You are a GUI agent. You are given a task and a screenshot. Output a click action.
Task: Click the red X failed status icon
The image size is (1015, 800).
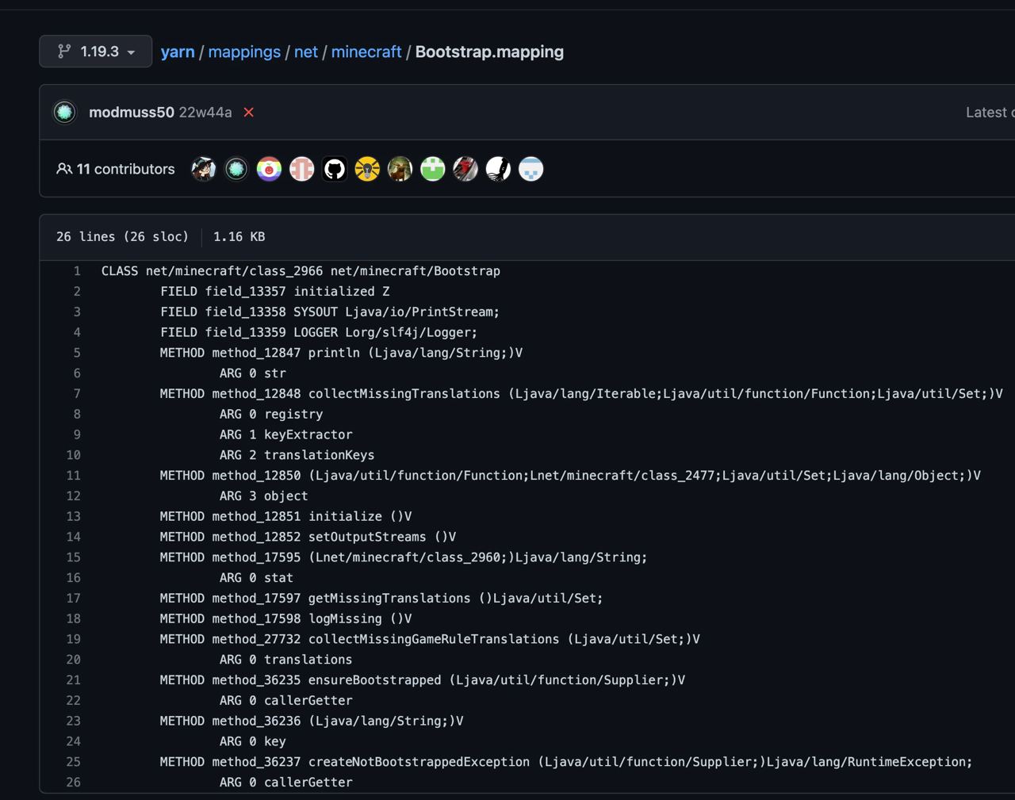click(249, 113)
